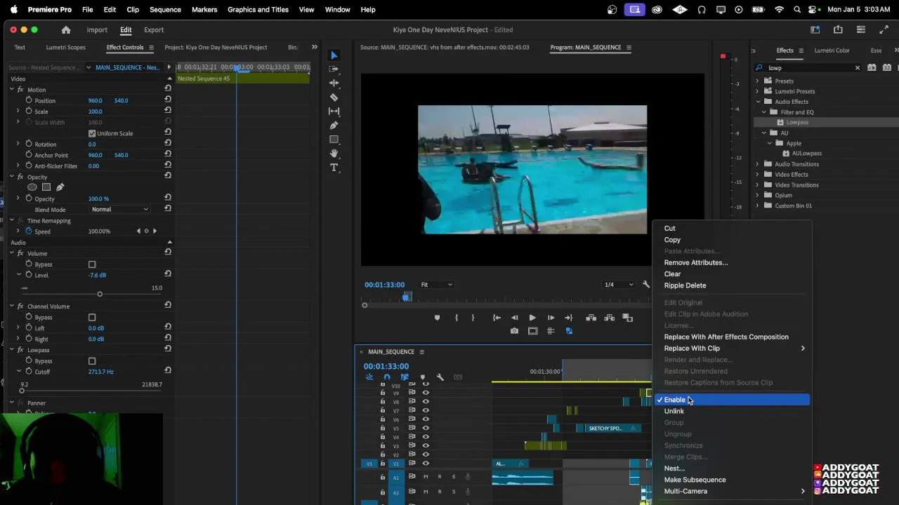Select the Razor tool

click(x=334, y=97)
